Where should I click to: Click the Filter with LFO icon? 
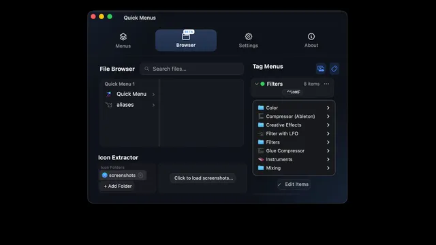point(261,133)
